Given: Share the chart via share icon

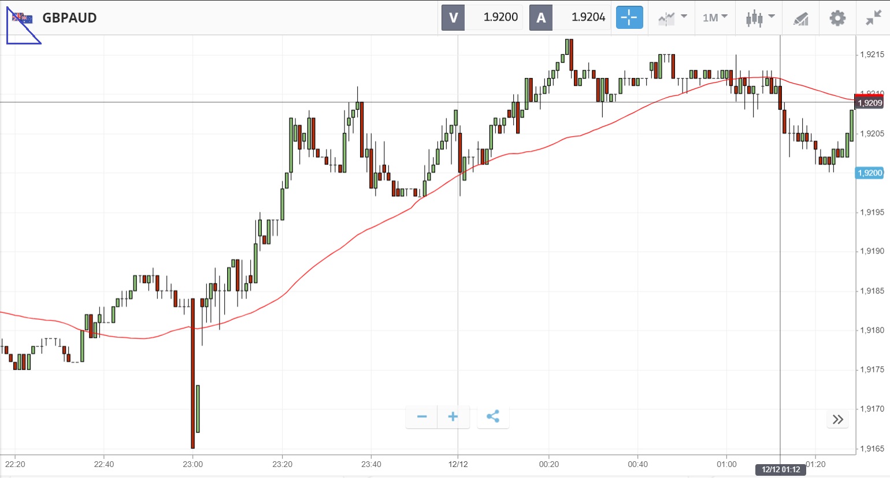Looking at the screenshot, I should [493, 417].
